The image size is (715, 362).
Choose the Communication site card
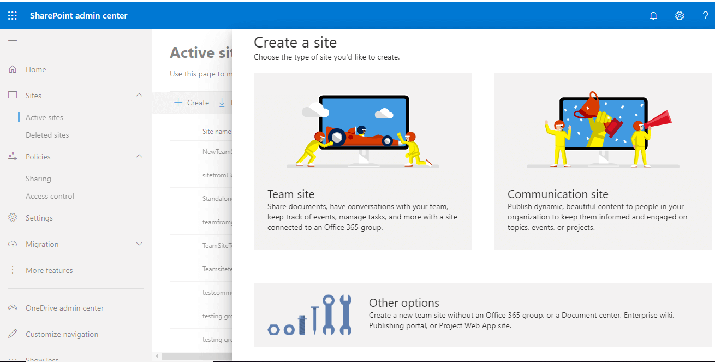pos(603,161)
